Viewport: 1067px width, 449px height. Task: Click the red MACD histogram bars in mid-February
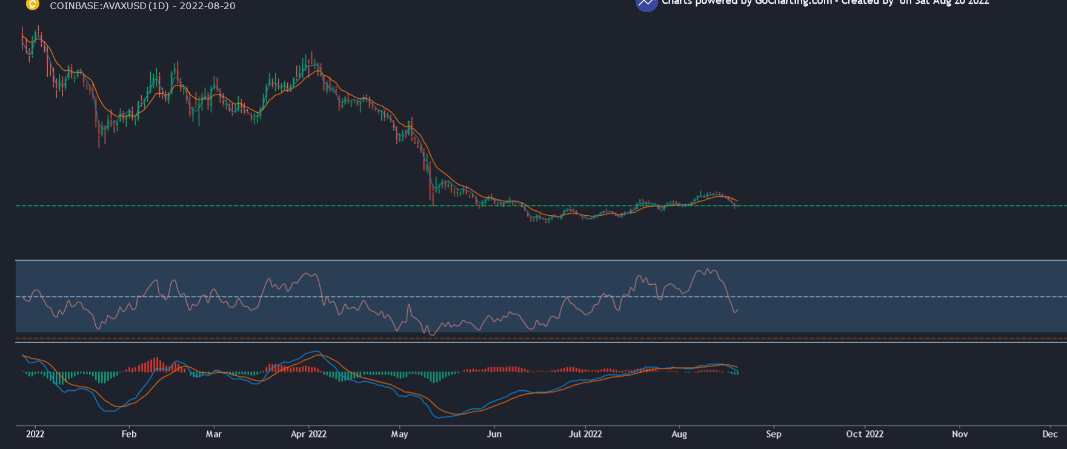(151, 365)
